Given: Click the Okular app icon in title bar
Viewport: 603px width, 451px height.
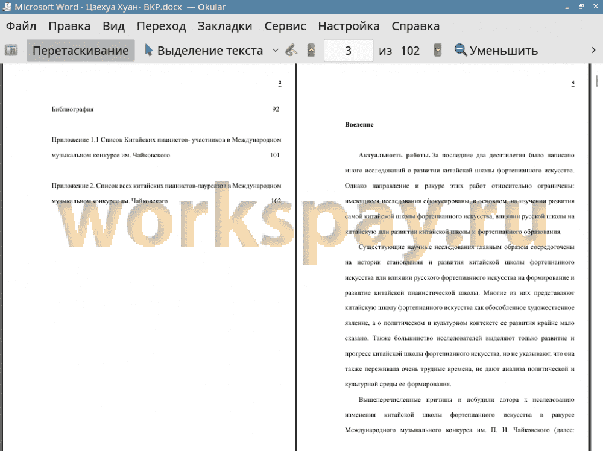Looking at the screenshot, I should [x=7, y=7].
